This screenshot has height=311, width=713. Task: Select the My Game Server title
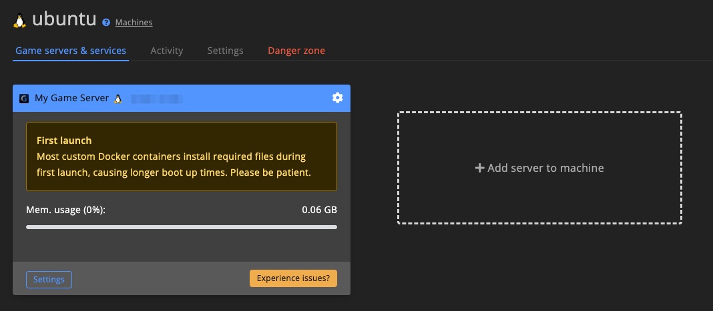click(x=72, y=98)
